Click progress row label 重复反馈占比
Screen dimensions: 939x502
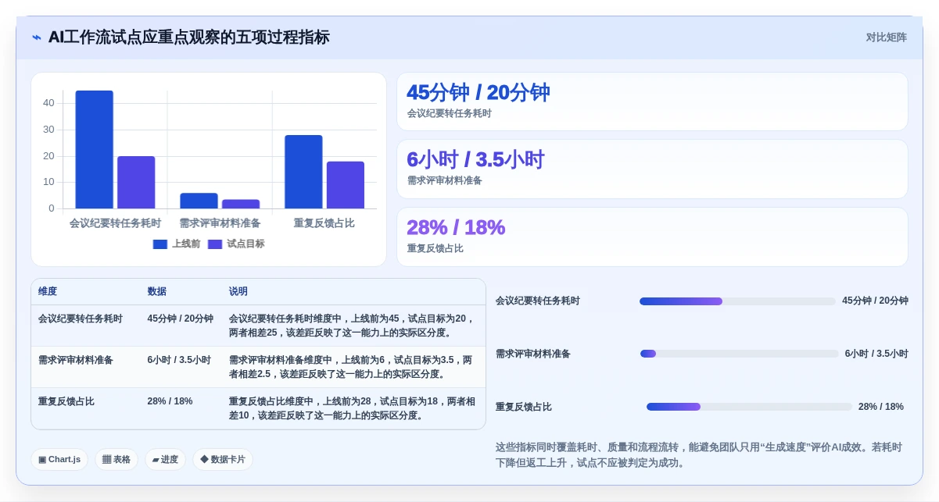pos(524,407)
